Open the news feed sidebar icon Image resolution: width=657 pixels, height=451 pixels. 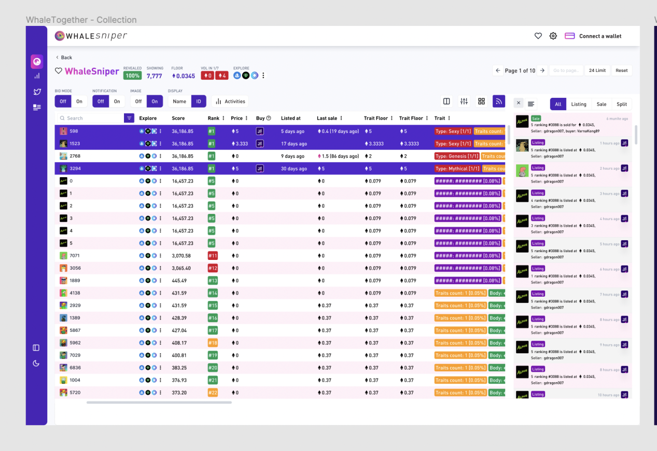(37, 107)
